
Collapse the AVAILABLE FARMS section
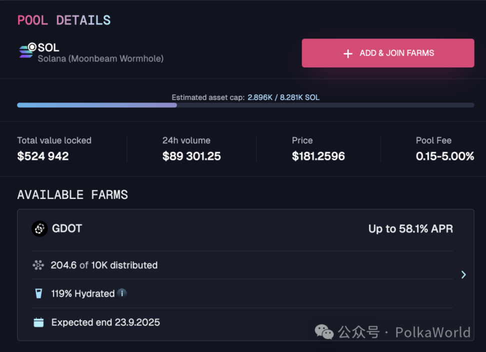click(72, 194)
